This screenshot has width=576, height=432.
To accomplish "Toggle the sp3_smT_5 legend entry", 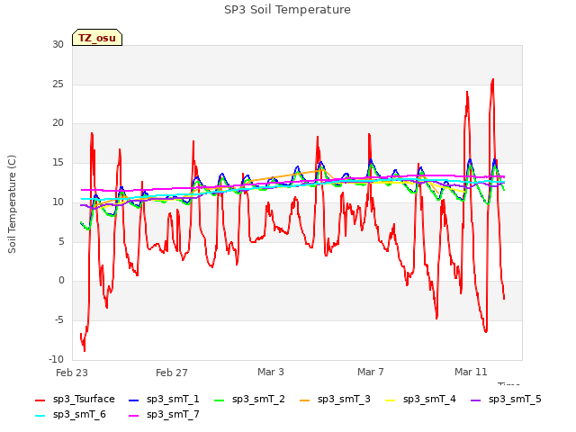I will 506,400.
